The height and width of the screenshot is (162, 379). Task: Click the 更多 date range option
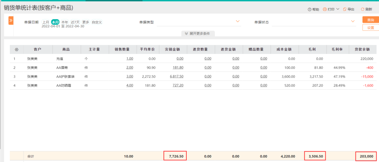pos(86,22)
